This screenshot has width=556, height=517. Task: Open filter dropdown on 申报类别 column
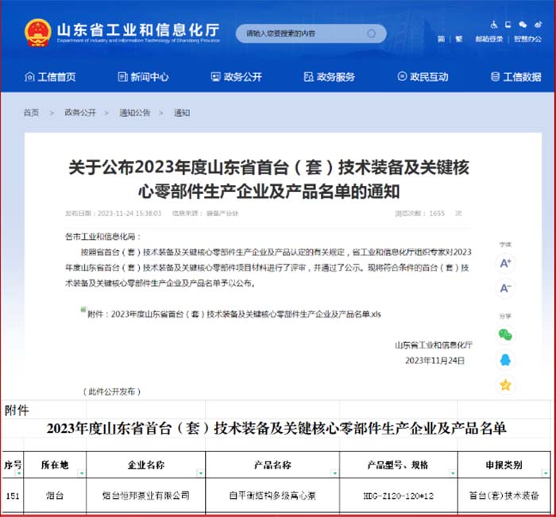pyautogui.click(x=546, y=473)
